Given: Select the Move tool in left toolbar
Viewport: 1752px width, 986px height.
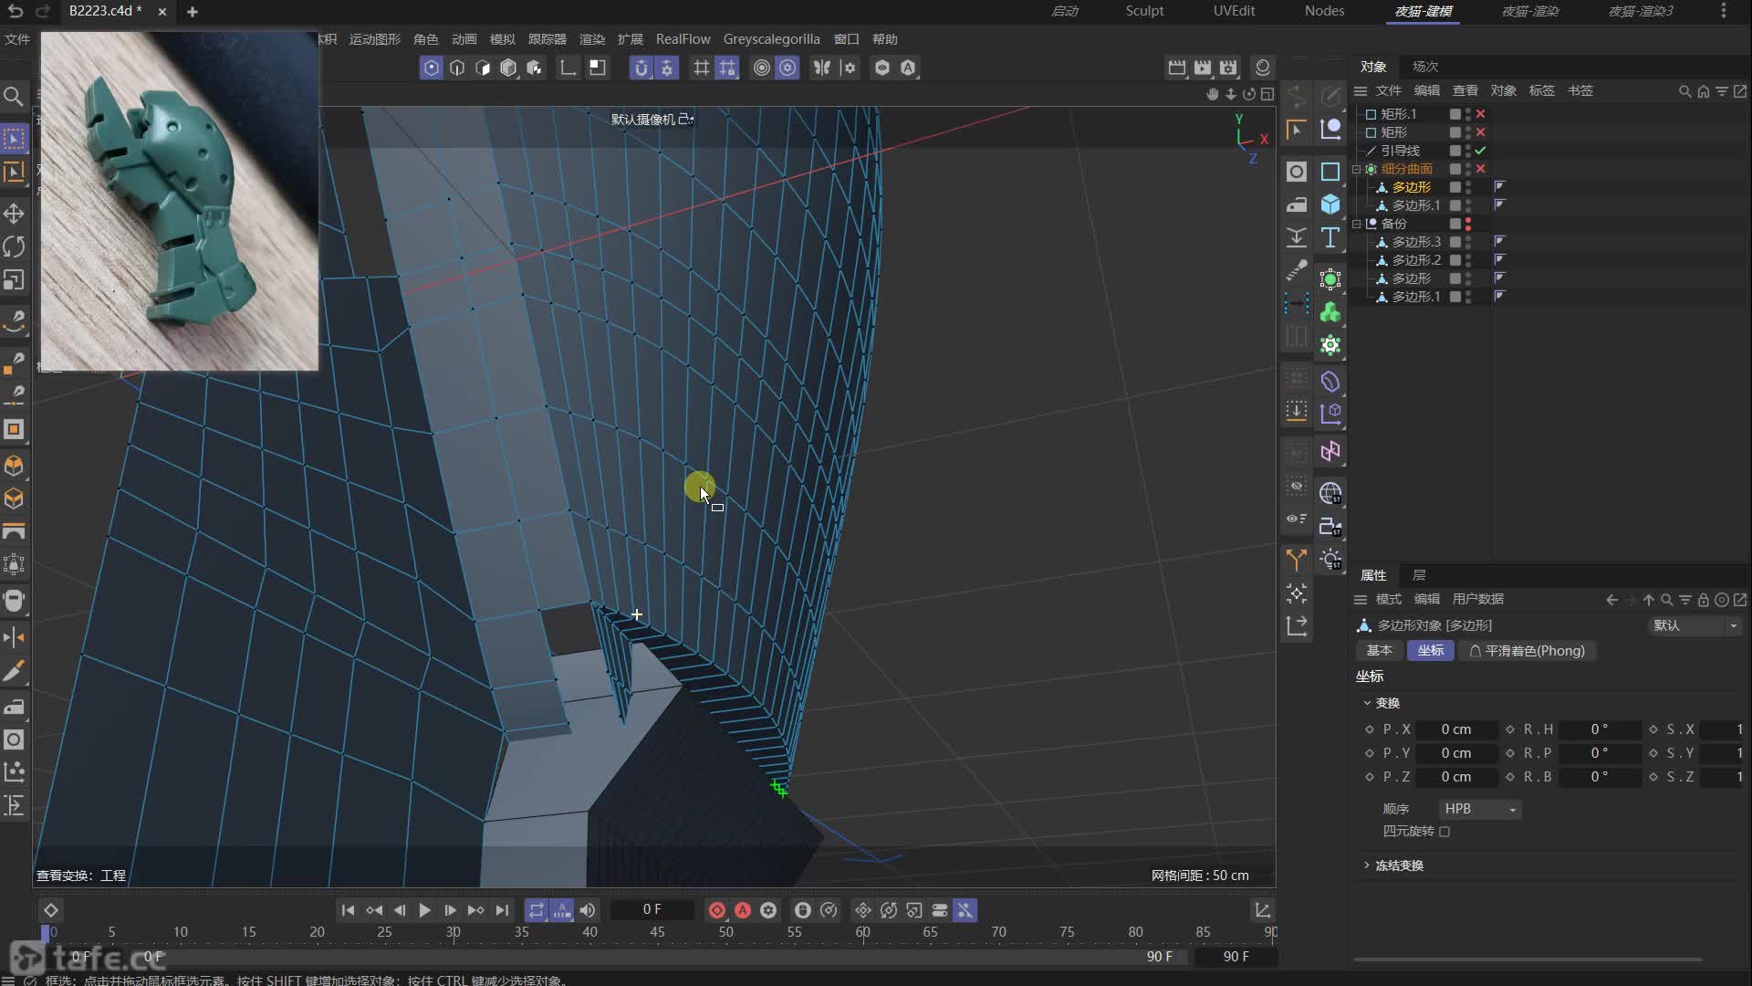Looking at the screenshot, I should pos(14,214).
